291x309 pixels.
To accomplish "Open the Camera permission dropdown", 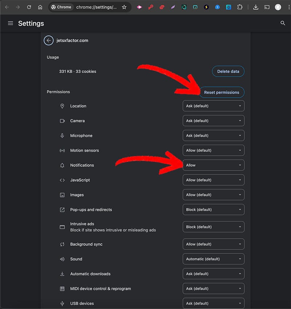I will click(x=213, y=121).
